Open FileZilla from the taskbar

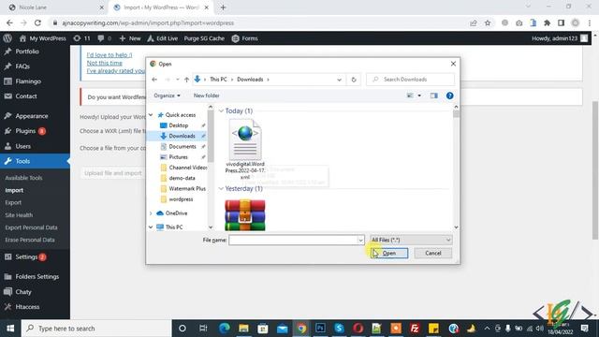(415, 329)
